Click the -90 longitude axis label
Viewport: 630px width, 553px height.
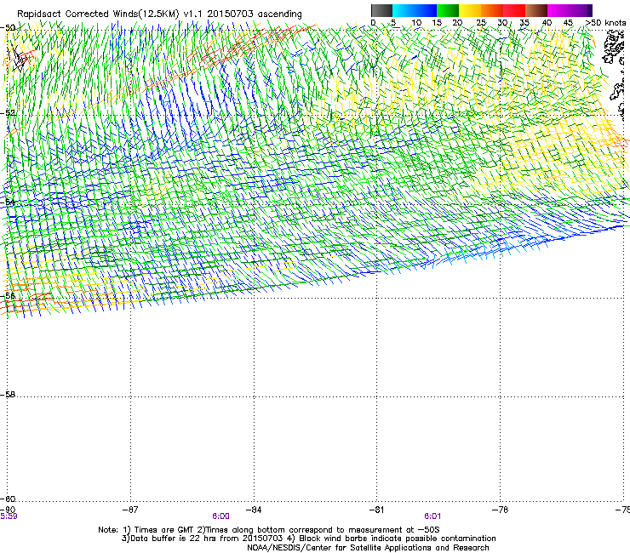[x=8, y=510]
